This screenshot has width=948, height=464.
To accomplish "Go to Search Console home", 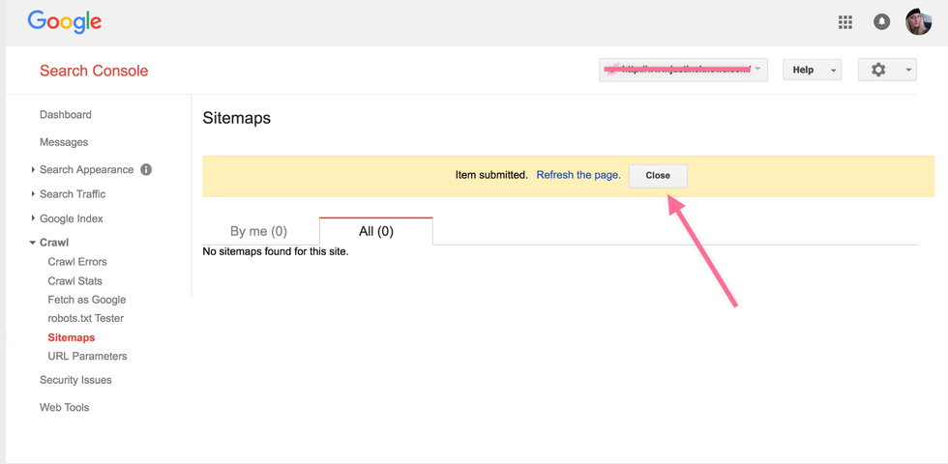I will (x=94, y=71).
